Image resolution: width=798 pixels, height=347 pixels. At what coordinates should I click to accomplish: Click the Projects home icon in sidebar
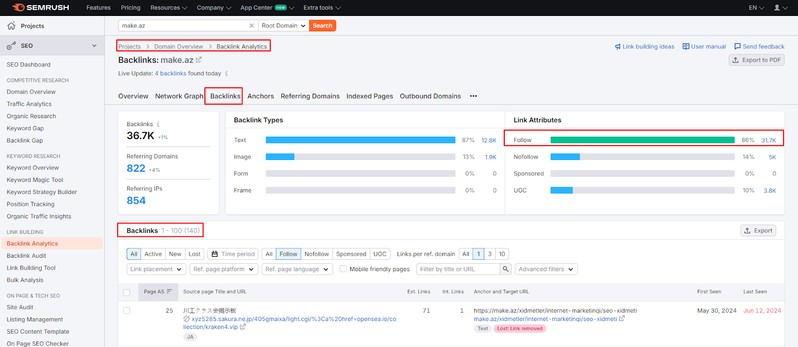[11, 25]
